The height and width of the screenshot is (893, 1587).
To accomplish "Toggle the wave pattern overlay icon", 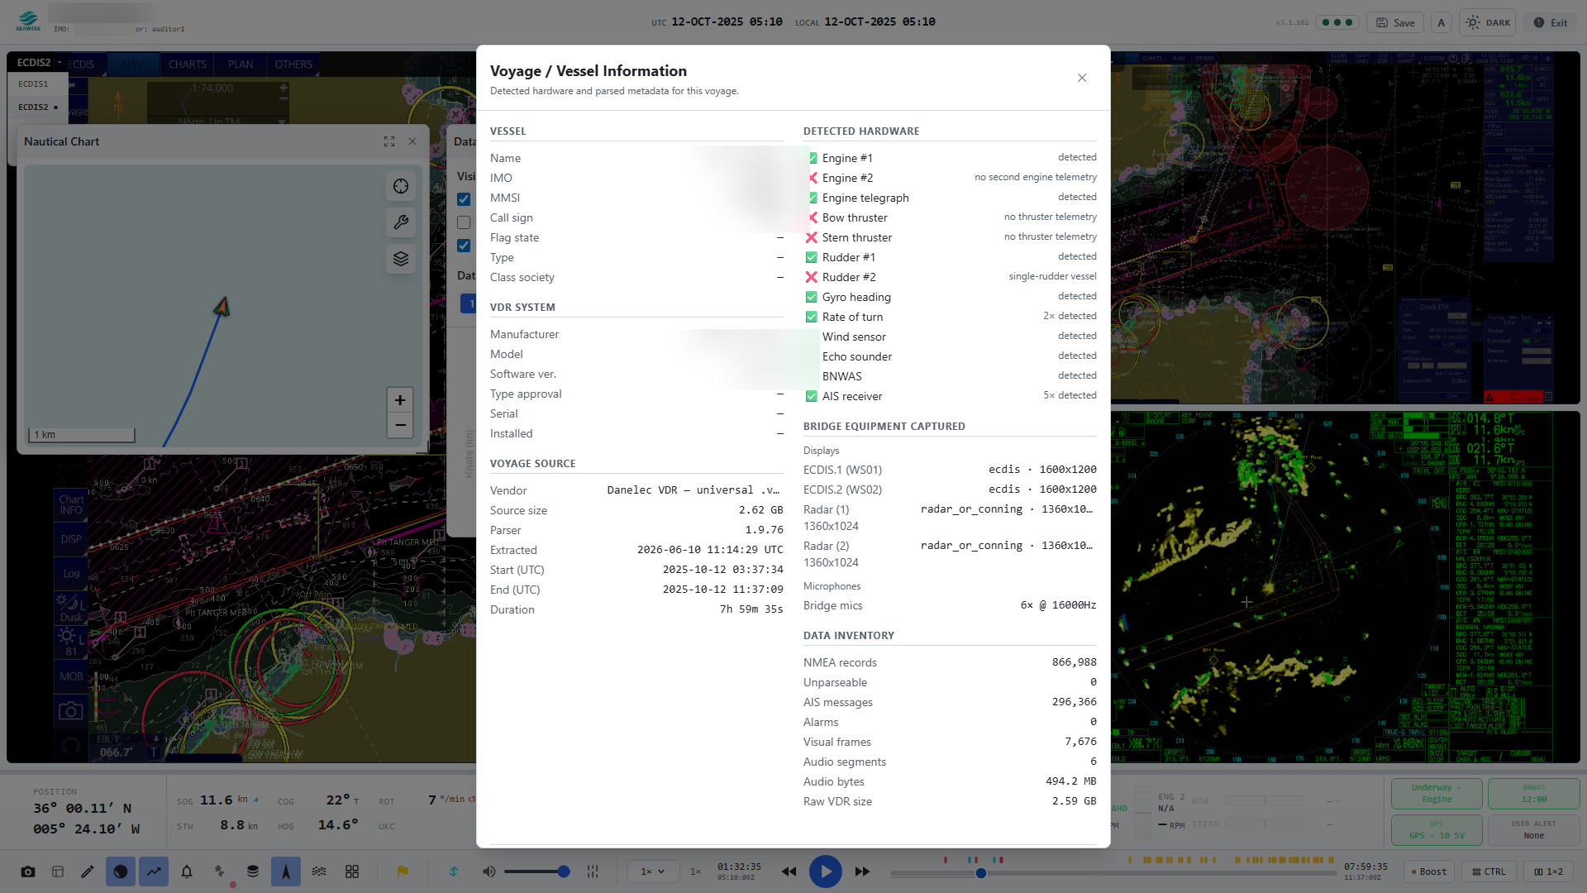I will pyautogui.click(x=319, y=872).
